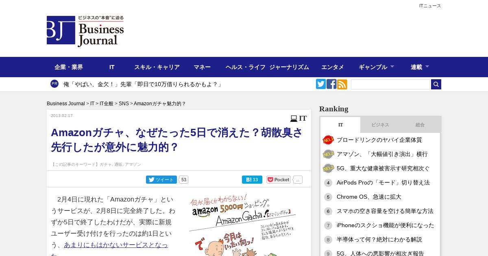Click the Pocket count bubble
Image resolution: width=488 pixels, height=256 pixels.
pyautogui.click(x=298, y=180)
